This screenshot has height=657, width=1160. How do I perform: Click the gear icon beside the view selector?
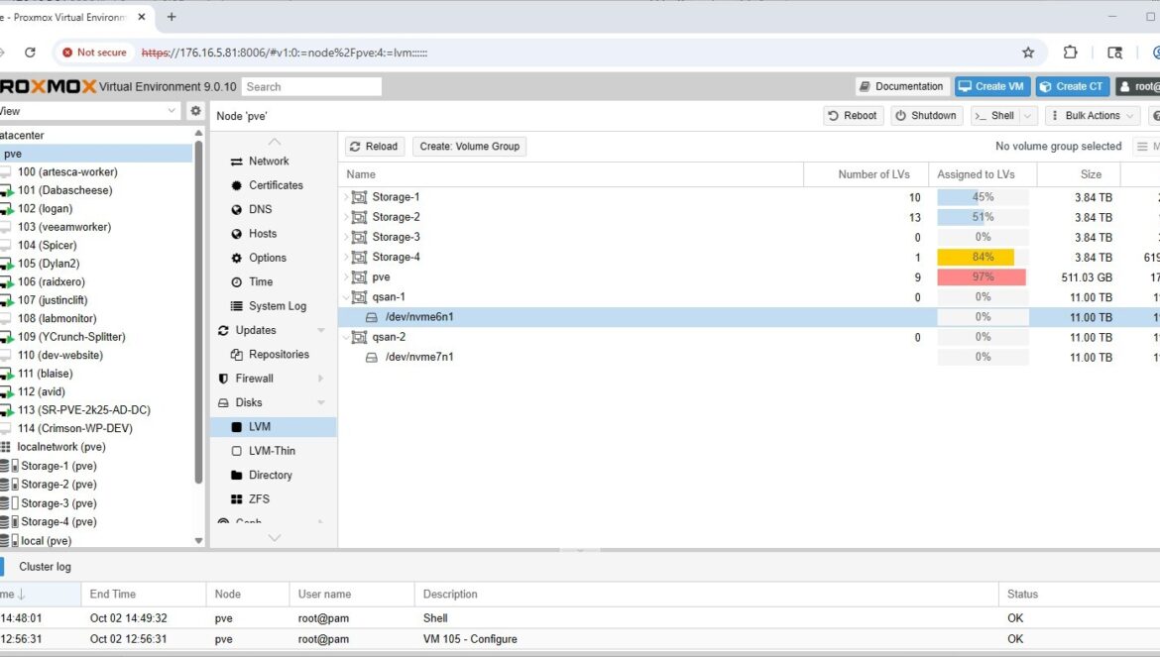point(195,111)
